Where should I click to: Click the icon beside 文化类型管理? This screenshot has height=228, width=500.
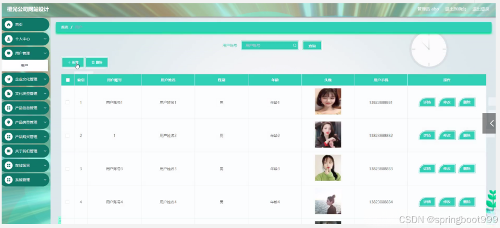pyautogui.click(x=9, y=94)
